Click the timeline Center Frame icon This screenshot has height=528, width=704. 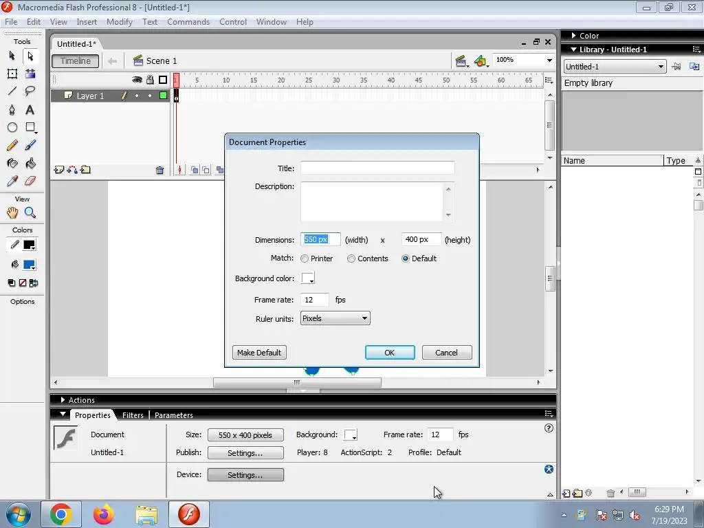(x=179, y=170)
